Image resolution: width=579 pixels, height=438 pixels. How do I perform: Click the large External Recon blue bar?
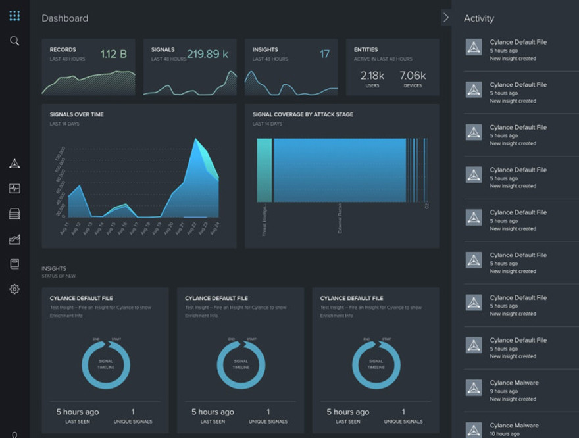[340, 170]
